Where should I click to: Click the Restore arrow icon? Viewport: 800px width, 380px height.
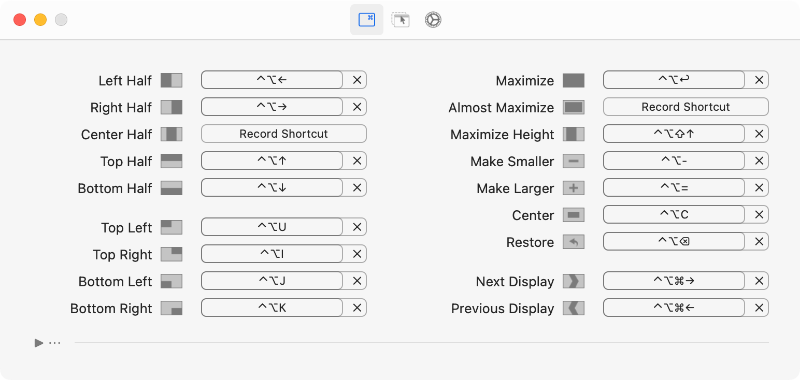pyautogui.click(x=574, y=242)
